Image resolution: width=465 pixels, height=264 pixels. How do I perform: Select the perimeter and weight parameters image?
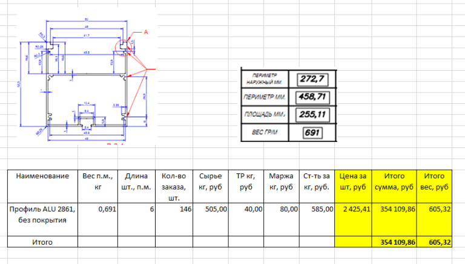tap(289, 105)
